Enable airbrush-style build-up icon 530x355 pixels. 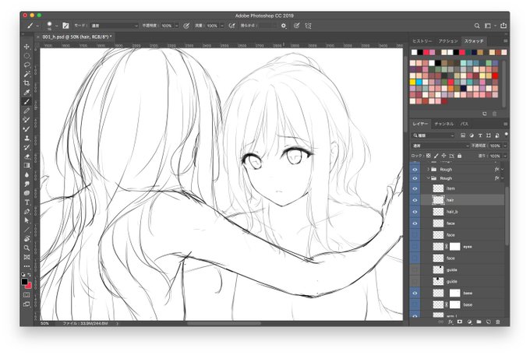click(232, 26)
